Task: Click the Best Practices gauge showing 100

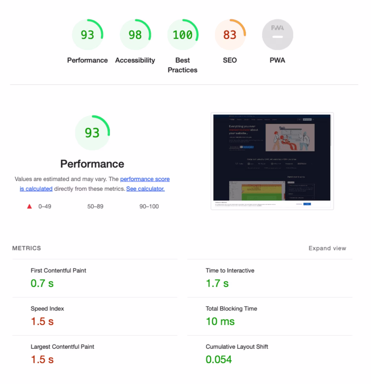Action: pyautogui.click(x=183, y=34)
